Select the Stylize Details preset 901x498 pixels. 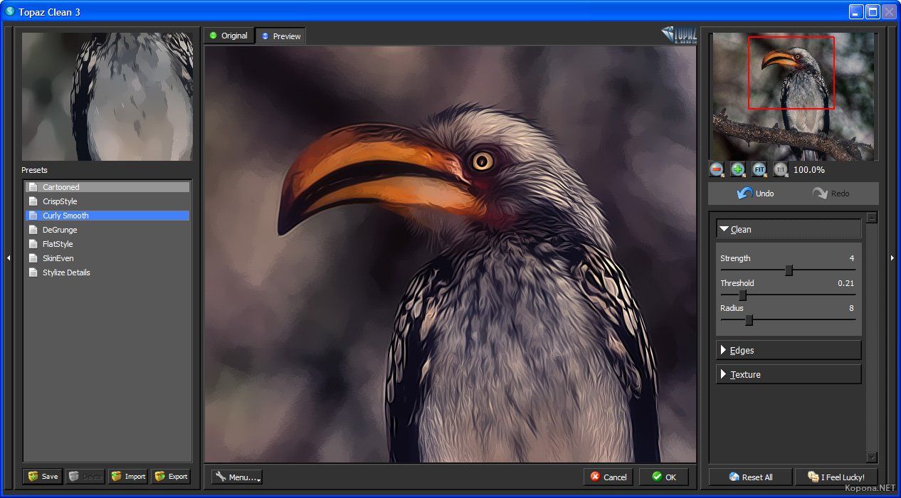point(107,272)
